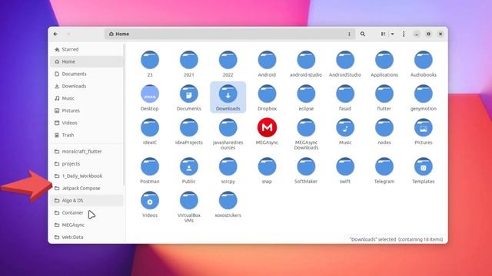Open Downloads in the sidebar
Image resolution: width=492 pixels, height=276 pixels.
click(x=87, y=86)
